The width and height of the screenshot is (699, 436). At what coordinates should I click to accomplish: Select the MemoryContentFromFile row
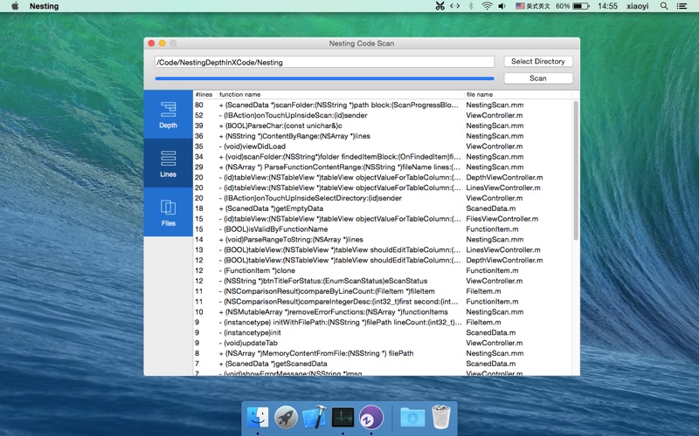click(x=383, y=353)
